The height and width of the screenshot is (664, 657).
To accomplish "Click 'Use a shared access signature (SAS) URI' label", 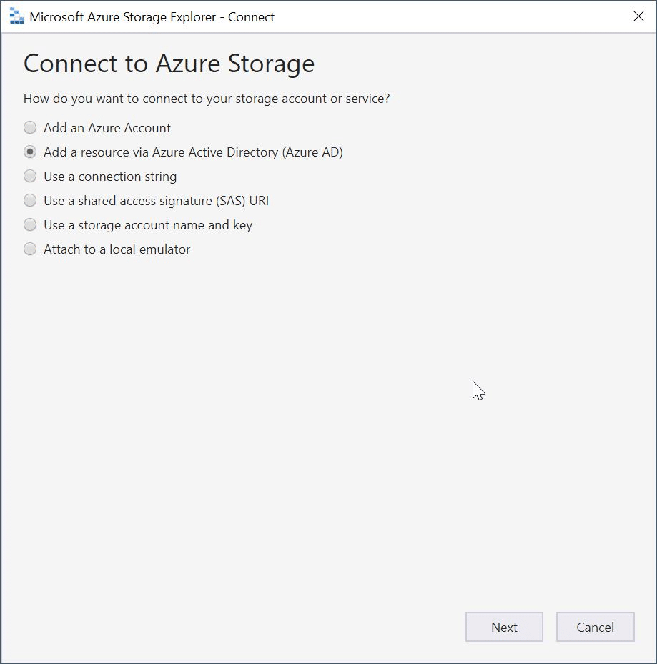I will pyautogui.click(x=157, y=201).
